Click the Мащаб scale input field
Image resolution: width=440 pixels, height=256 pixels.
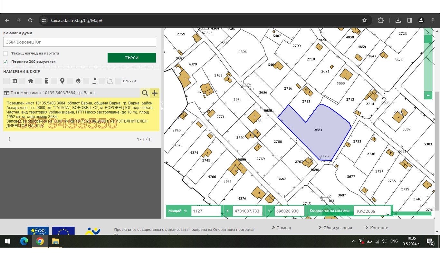coord(206,211)
